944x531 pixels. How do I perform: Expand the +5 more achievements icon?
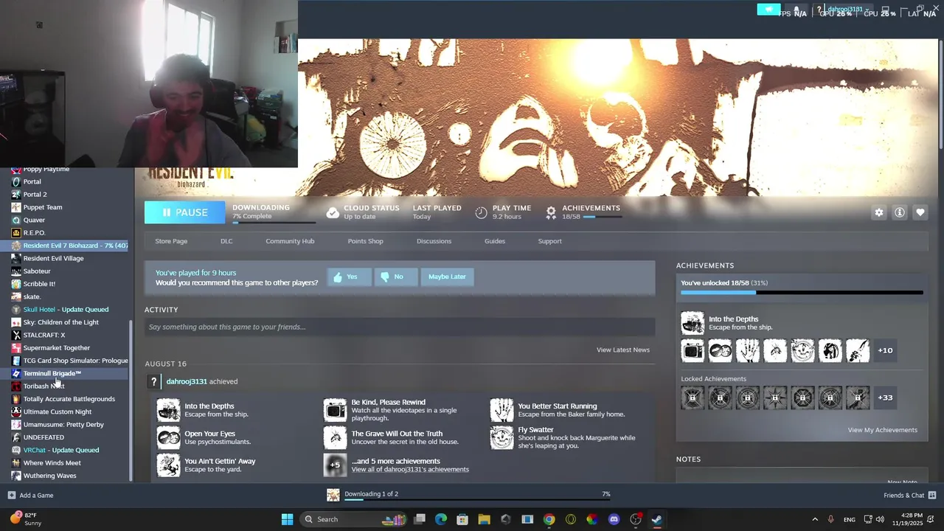(335, 465)
